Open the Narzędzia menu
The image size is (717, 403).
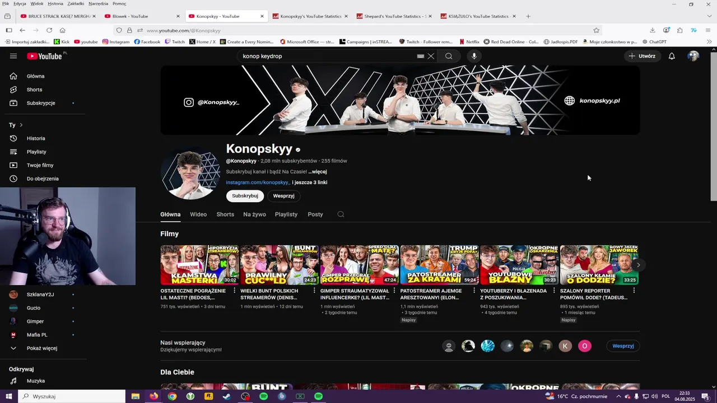(x=98, y=3)
